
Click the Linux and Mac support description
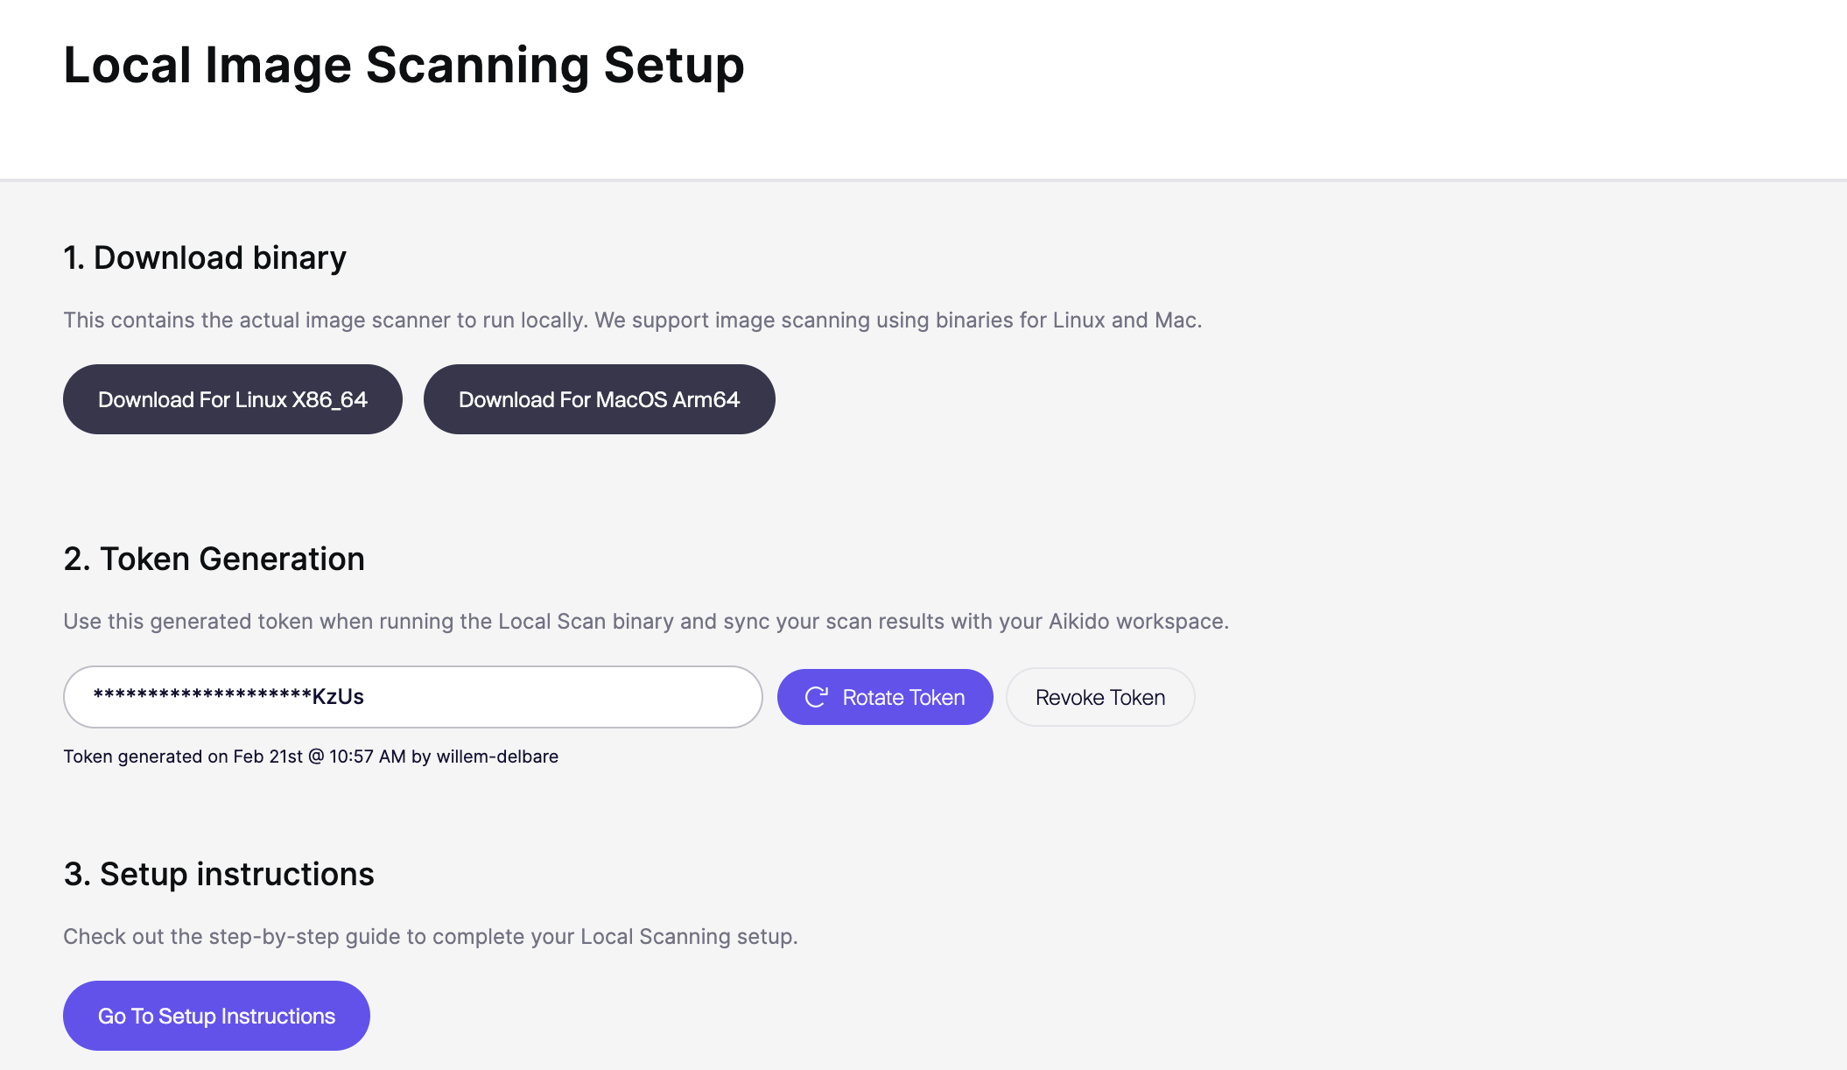[633, 320]
